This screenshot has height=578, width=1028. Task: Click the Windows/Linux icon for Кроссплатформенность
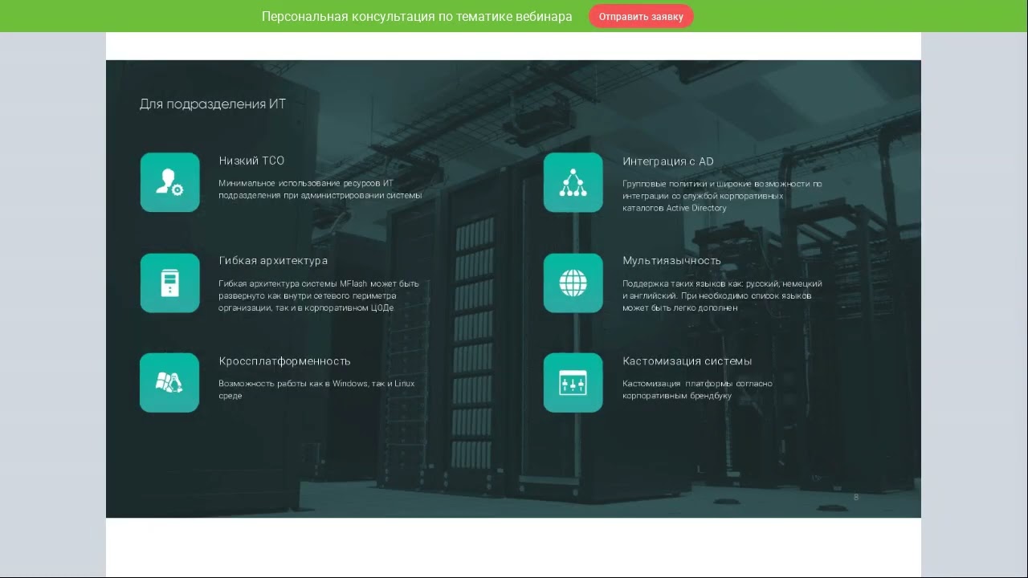169,383
